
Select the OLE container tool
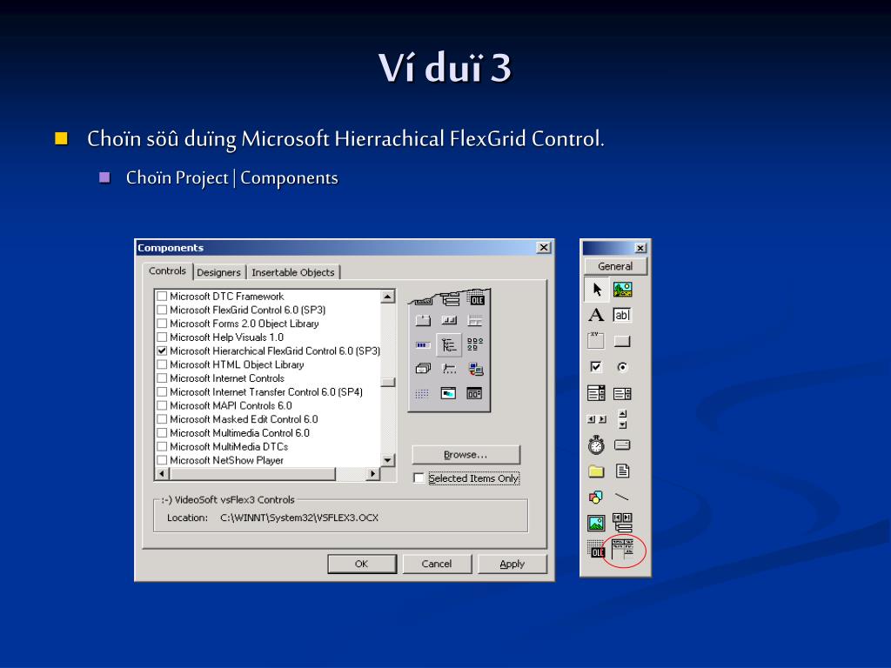tap(596, 549)
